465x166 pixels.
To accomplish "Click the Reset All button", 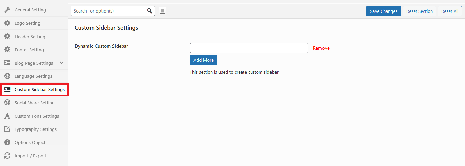I will (x=449, y=11).
